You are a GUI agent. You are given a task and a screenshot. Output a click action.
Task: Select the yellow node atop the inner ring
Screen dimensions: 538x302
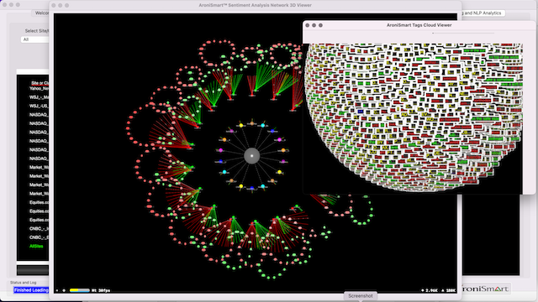click(x=241, y=125)
